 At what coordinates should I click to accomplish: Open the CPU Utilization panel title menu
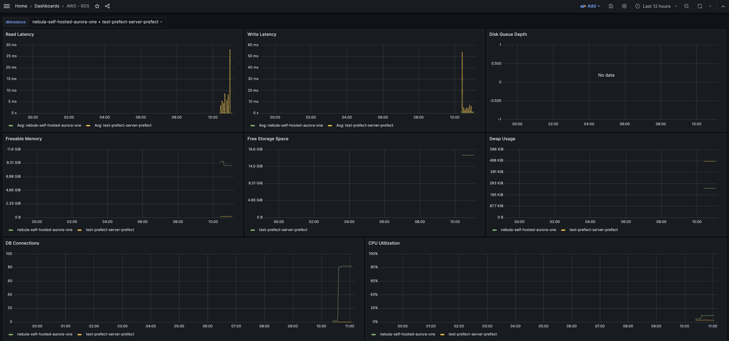pyautogui.click(x=384, y=243)
